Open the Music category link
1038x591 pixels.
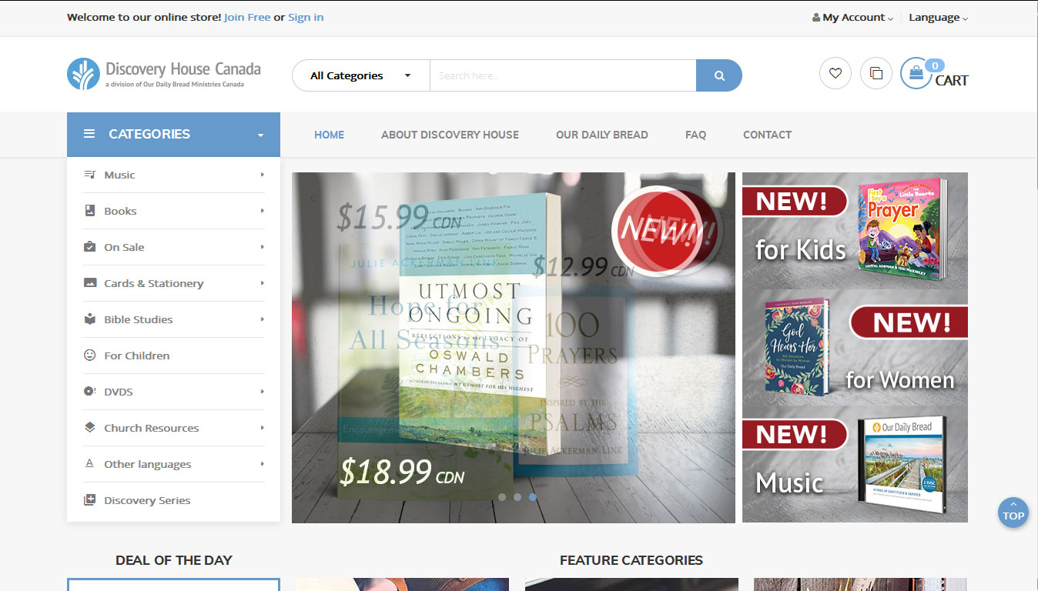(119, 175)
